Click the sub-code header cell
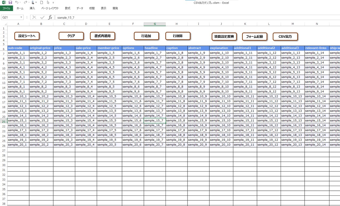The width and height of the screenshot is (340, 206). pyautogui.click(x=18, y=48)
